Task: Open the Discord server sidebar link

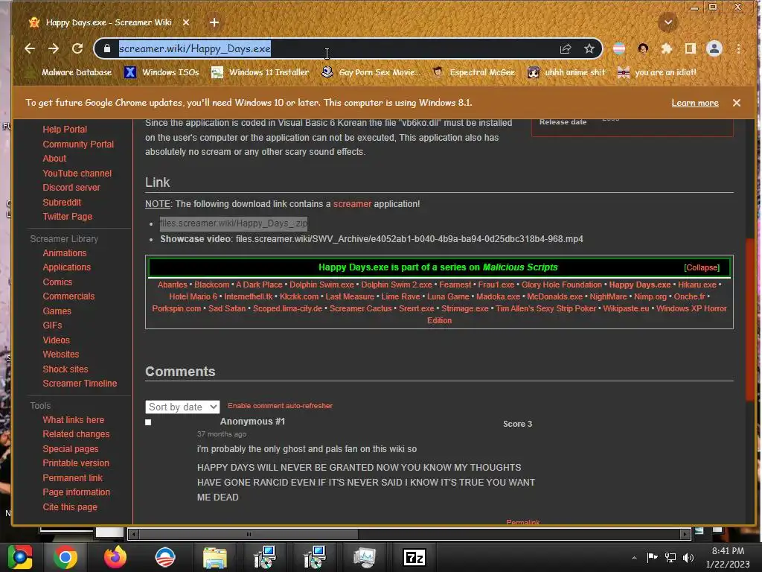Action: click(x=71, y=187)
